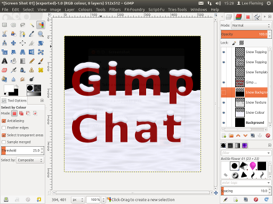Adjust the layer Opacity slider

pyautogui.click(x=245, y=34)
